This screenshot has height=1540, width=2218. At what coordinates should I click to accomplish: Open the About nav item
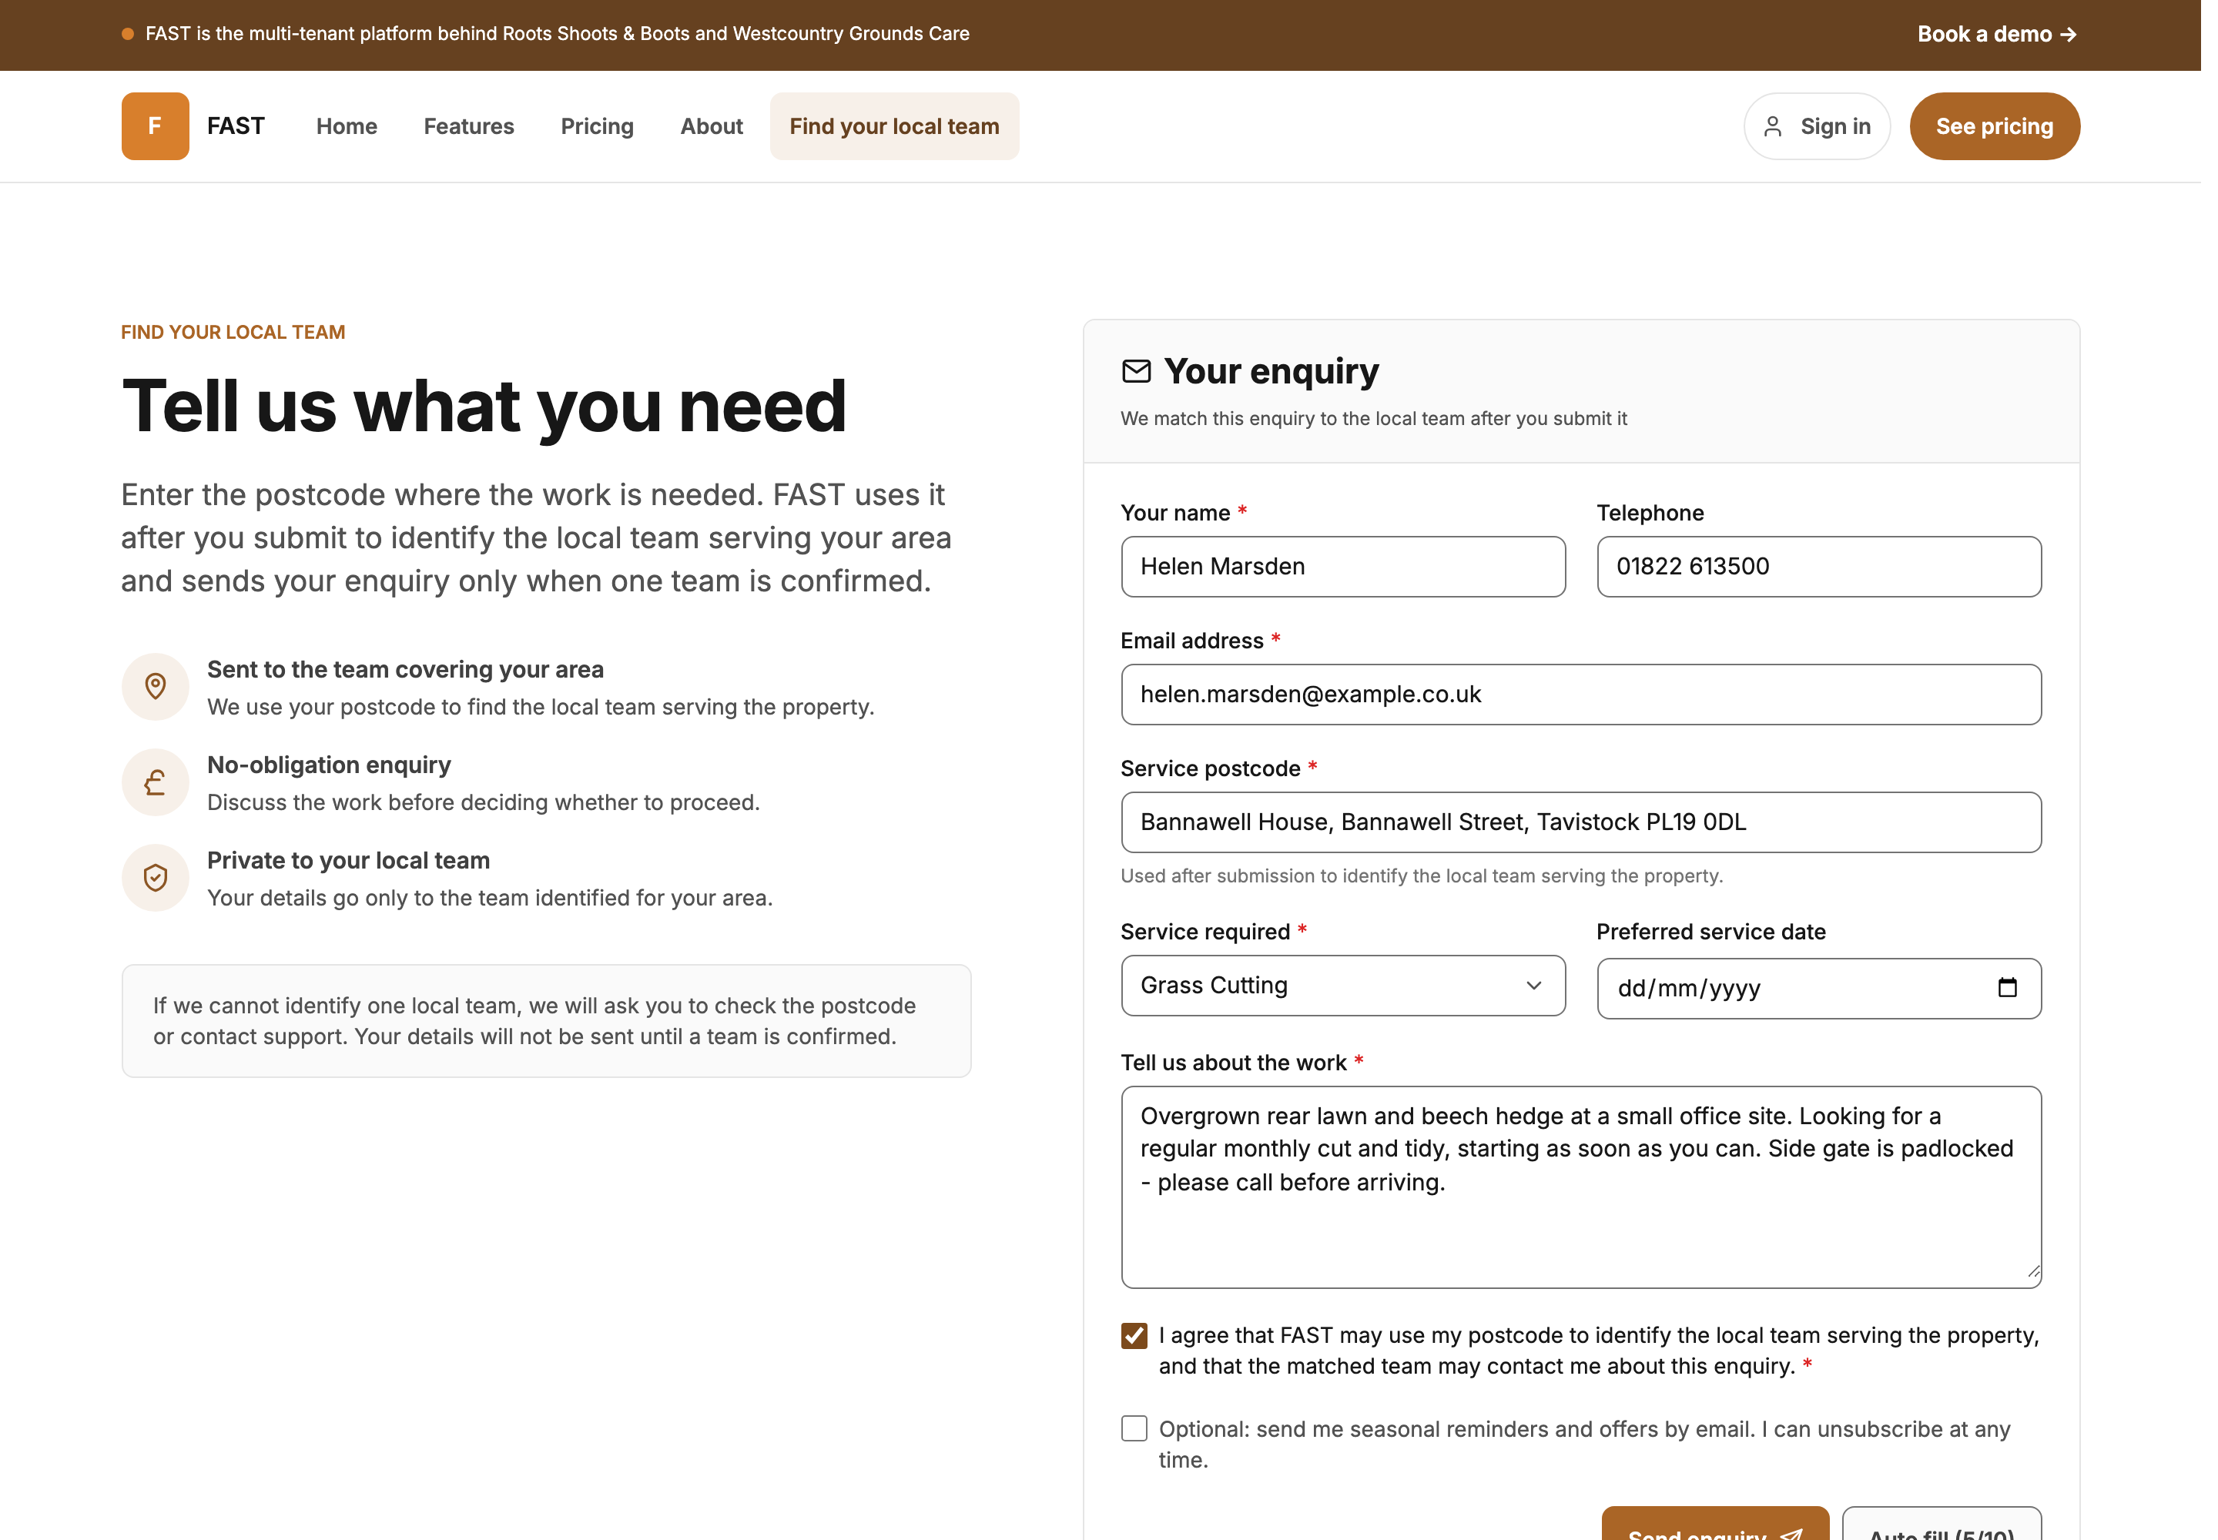(712, 126)
